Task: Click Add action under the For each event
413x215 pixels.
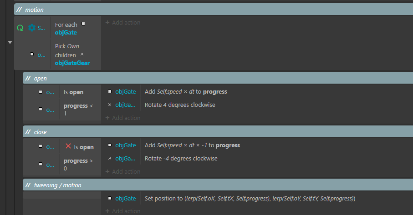Action: [x=123, y=23]
